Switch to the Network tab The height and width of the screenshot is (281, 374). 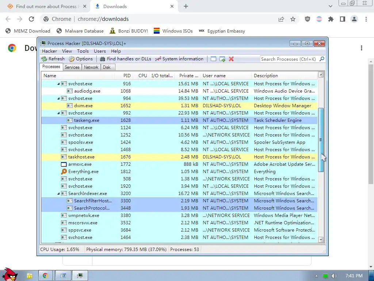[x=91, y=67]
